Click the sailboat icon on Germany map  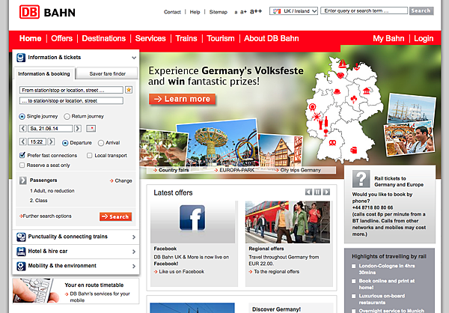(x=343, y=64)
